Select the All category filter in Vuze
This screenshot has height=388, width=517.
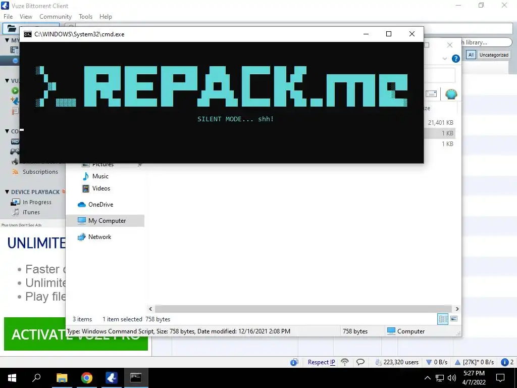click(471, 55)
